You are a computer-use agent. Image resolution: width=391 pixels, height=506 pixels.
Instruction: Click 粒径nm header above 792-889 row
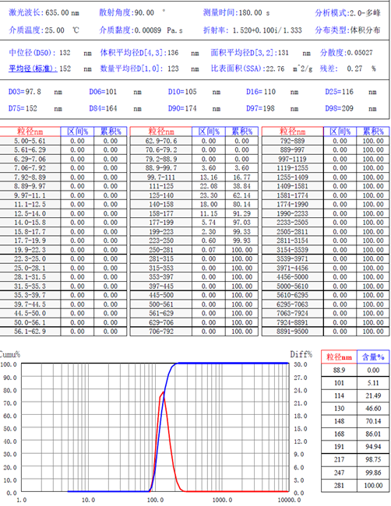tap(292, 132)
